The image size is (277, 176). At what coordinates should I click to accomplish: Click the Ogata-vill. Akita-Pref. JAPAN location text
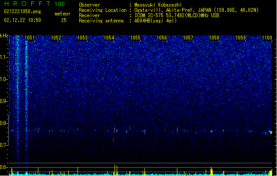[x=196, y=10]
